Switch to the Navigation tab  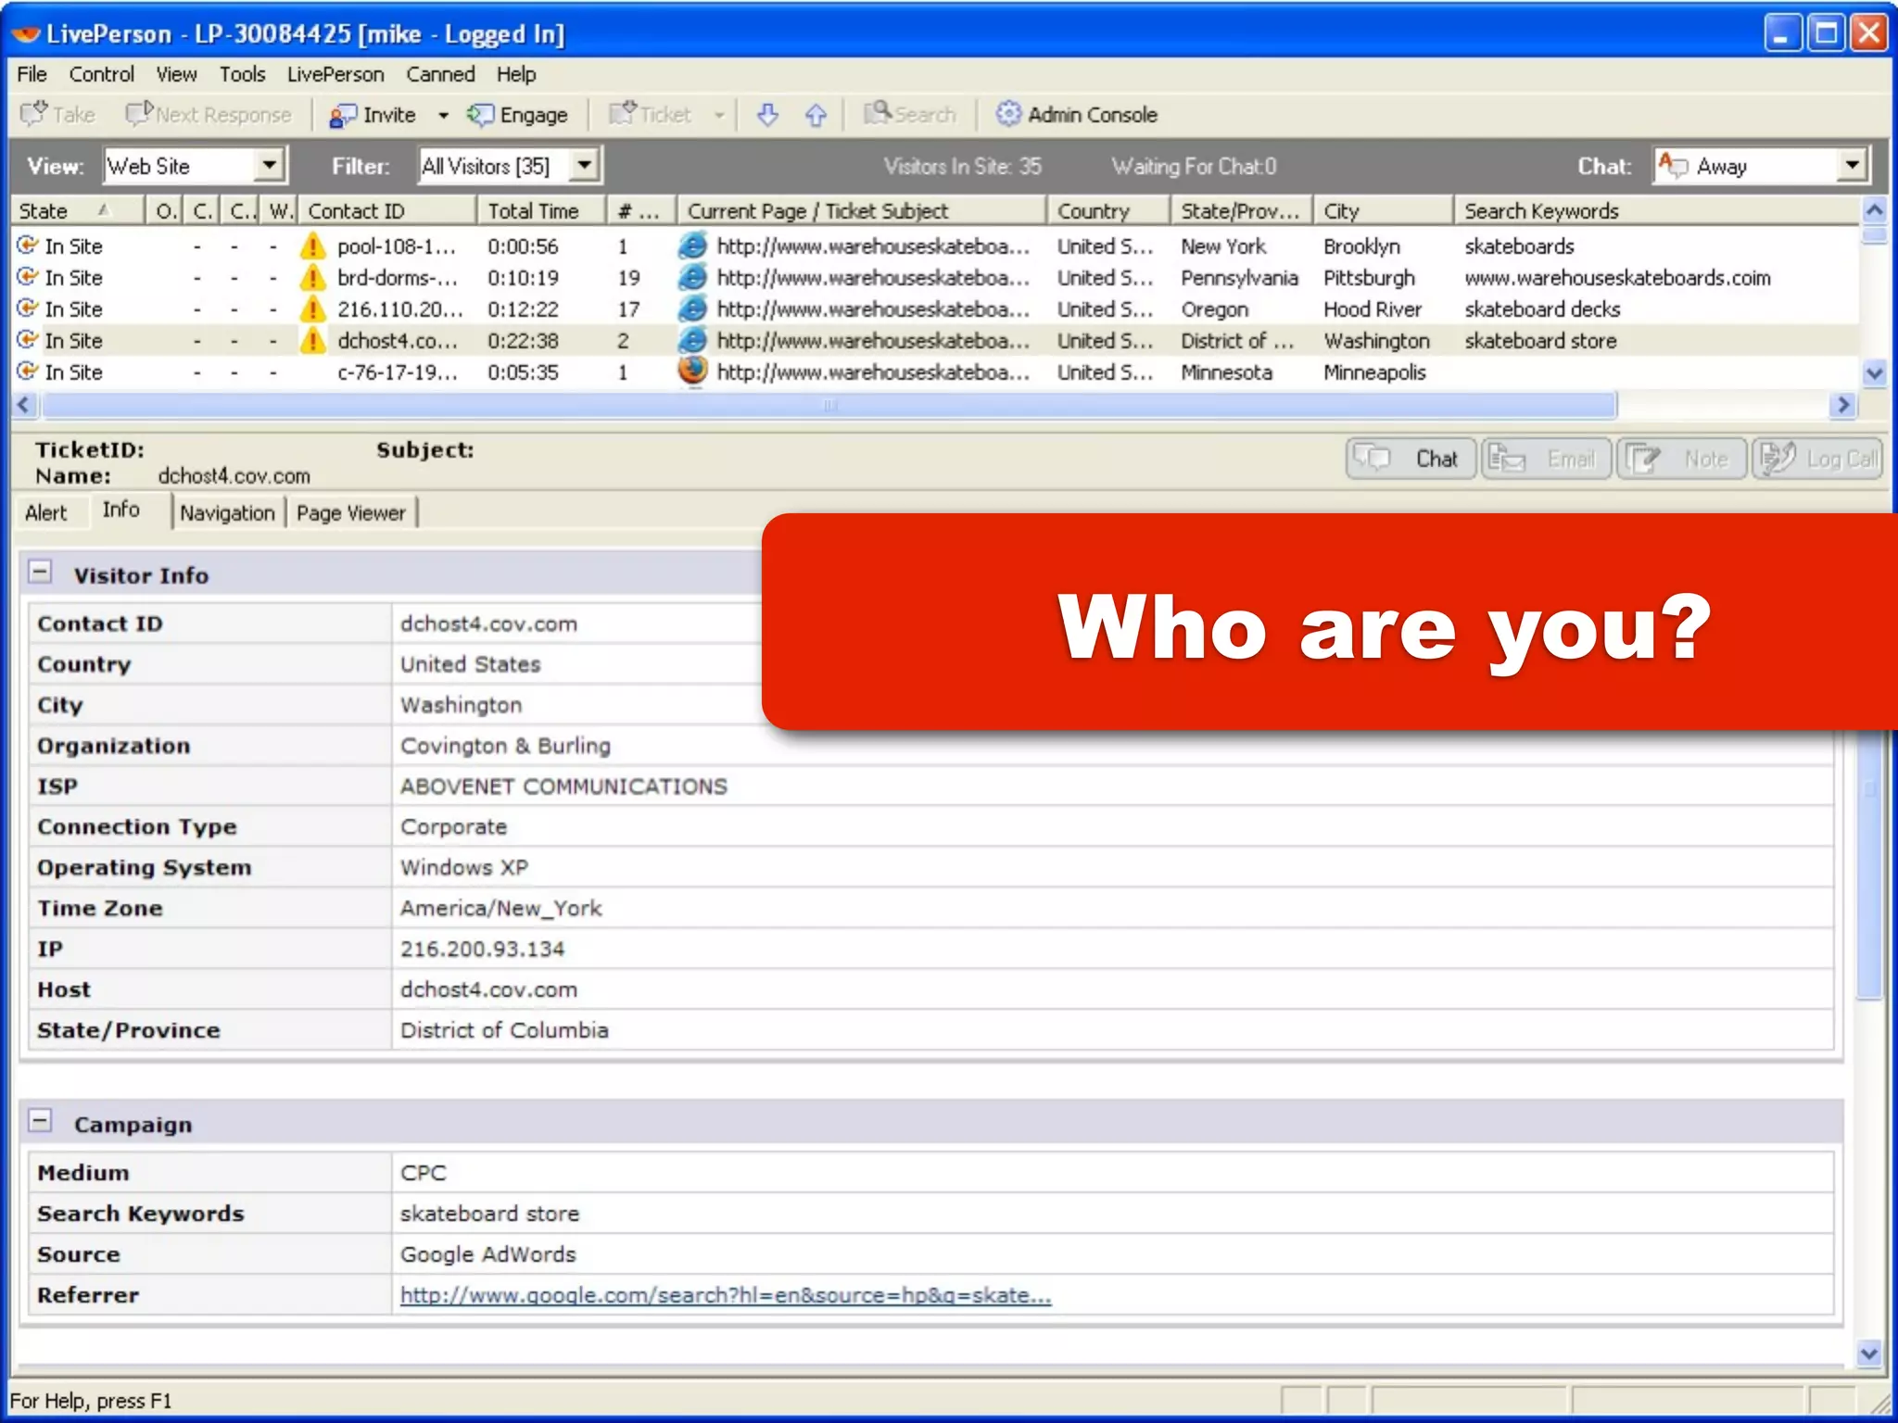point(227,512)
